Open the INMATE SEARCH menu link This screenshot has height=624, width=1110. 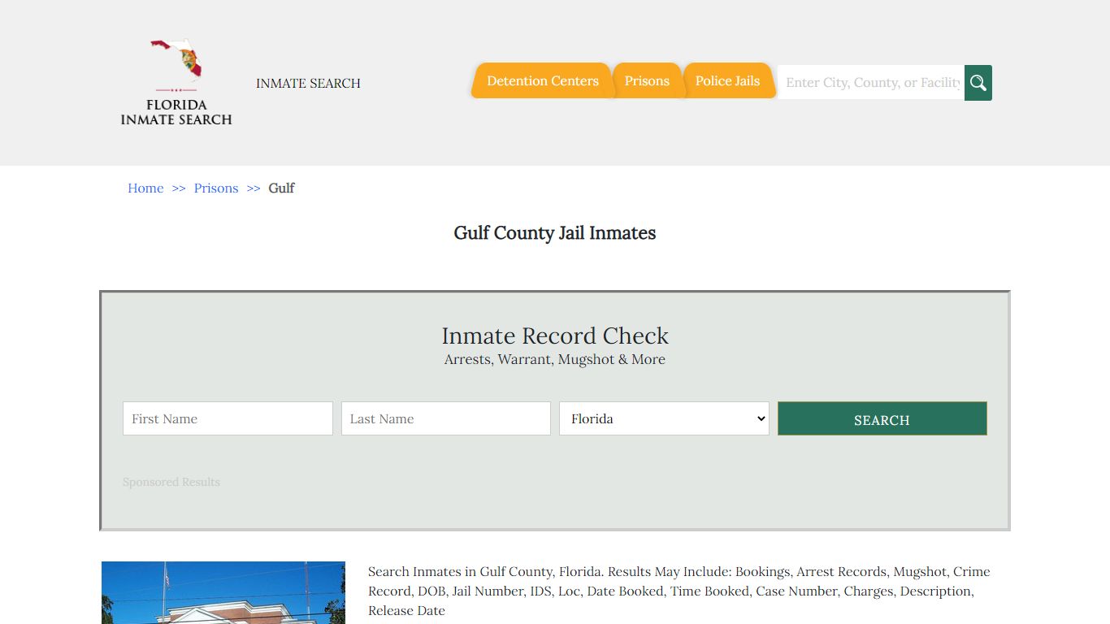[x=308, y=83]
